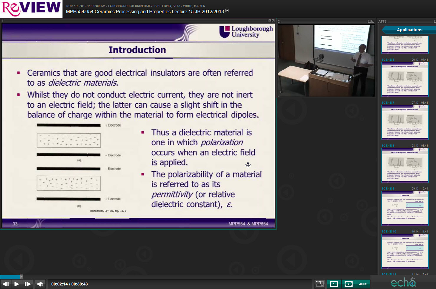
Task: Expand the Applications header arrow
Action: point(384,30)
